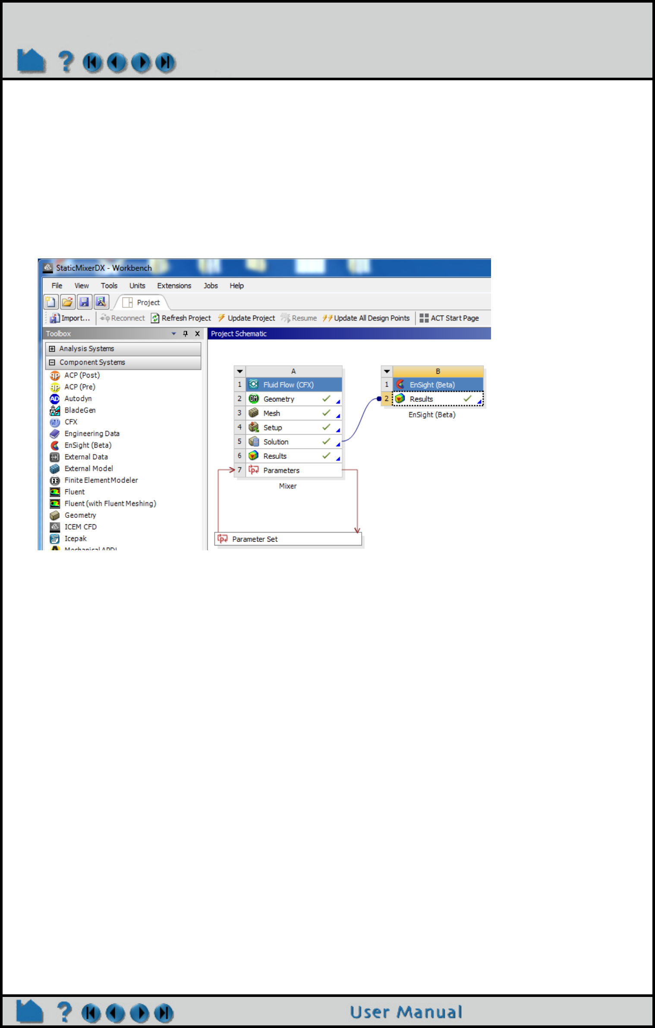Click Refresh Project
The width and height of the screenshot is (655, 1028).
181,318
